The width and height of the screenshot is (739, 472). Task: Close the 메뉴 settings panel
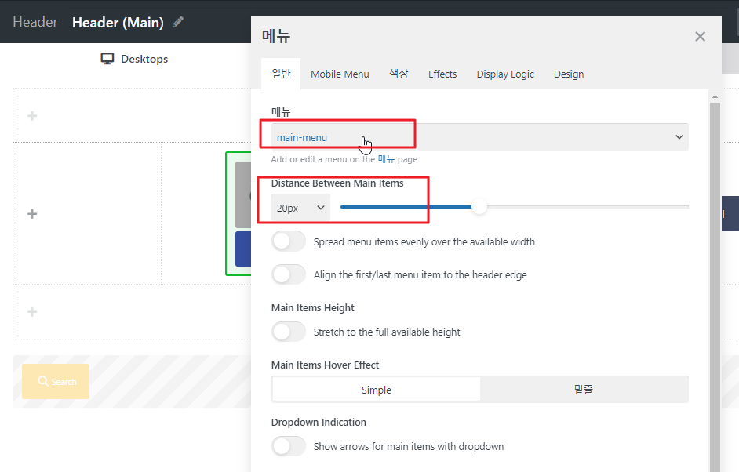(700, 36)
